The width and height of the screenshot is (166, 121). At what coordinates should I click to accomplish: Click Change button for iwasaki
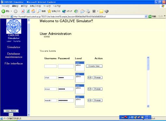(97, 100)
